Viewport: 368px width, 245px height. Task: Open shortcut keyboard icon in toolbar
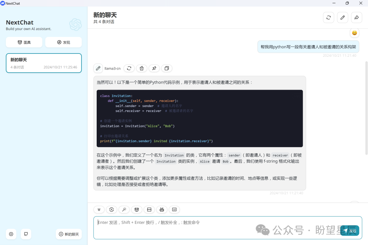point(174,209)
